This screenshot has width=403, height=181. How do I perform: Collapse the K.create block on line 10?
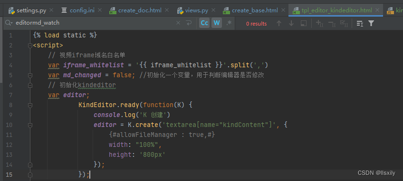pyautogui.click(x=30, y=125)
